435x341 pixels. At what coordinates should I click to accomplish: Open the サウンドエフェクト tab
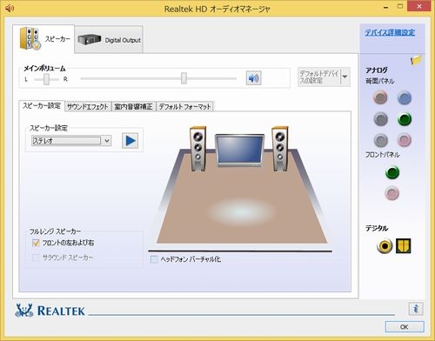pos(88,107)
